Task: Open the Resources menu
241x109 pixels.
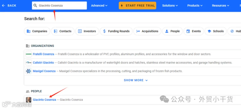Action: tap(220, 6)
